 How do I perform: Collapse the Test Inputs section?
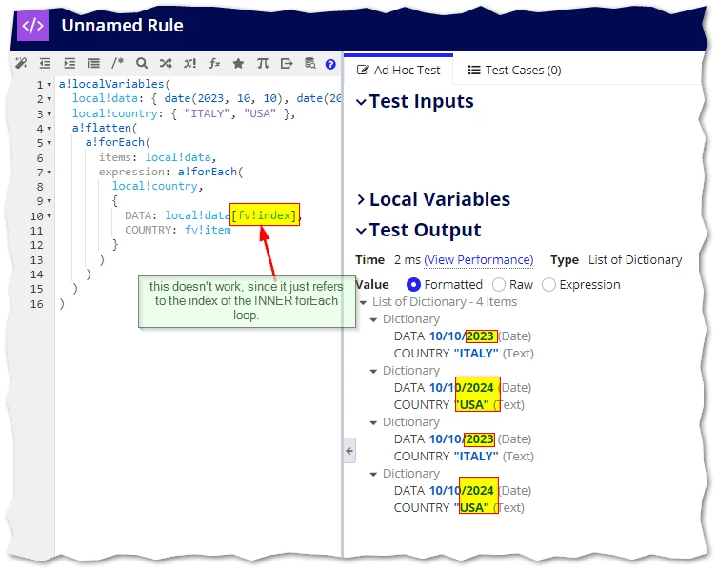pyautogui.click(x=361, y=102)
